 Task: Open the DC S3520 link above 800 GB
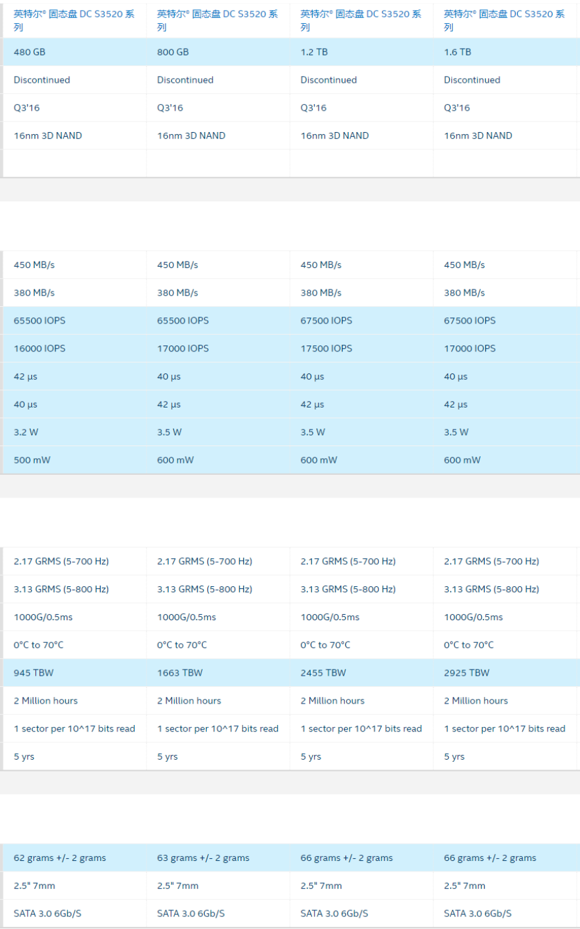(x=217, y=20)
